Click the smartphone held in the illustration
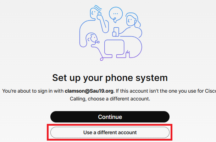Viewport: 216px width, 142px height. 116,32
